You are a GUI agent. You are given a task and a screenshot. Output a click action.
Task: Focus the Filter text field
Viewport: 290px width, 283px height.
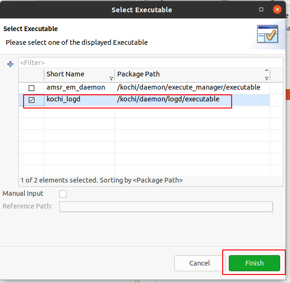coord(151,63)
